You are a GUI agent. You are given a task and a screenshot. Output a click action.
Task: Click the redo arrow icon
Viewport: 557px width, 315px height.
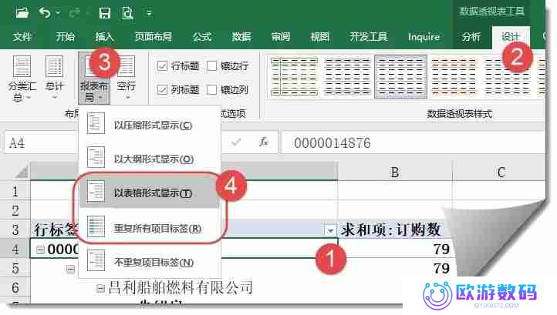[74, 14]
